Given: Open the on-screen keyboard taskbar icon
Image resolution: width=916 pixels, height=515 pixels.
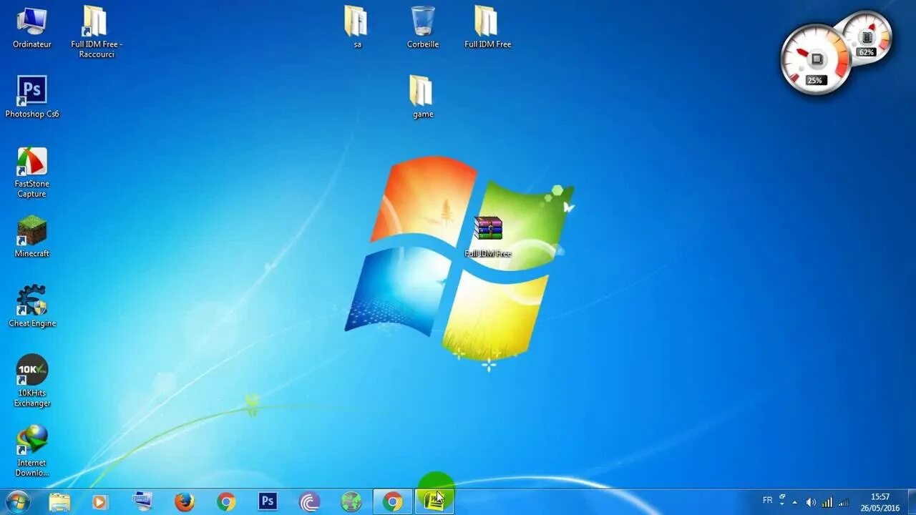Looking at the screenshot, I should tap(142, 502).
